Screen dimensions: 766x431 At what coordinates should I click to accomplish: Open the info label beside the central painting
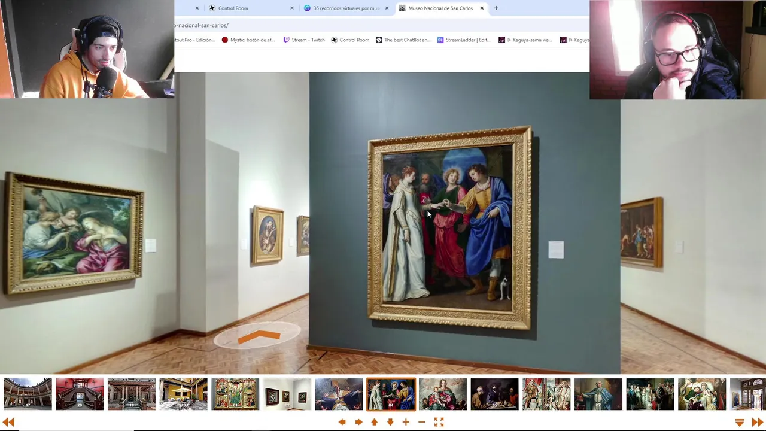pyautogui.click(x=556, y=250)
